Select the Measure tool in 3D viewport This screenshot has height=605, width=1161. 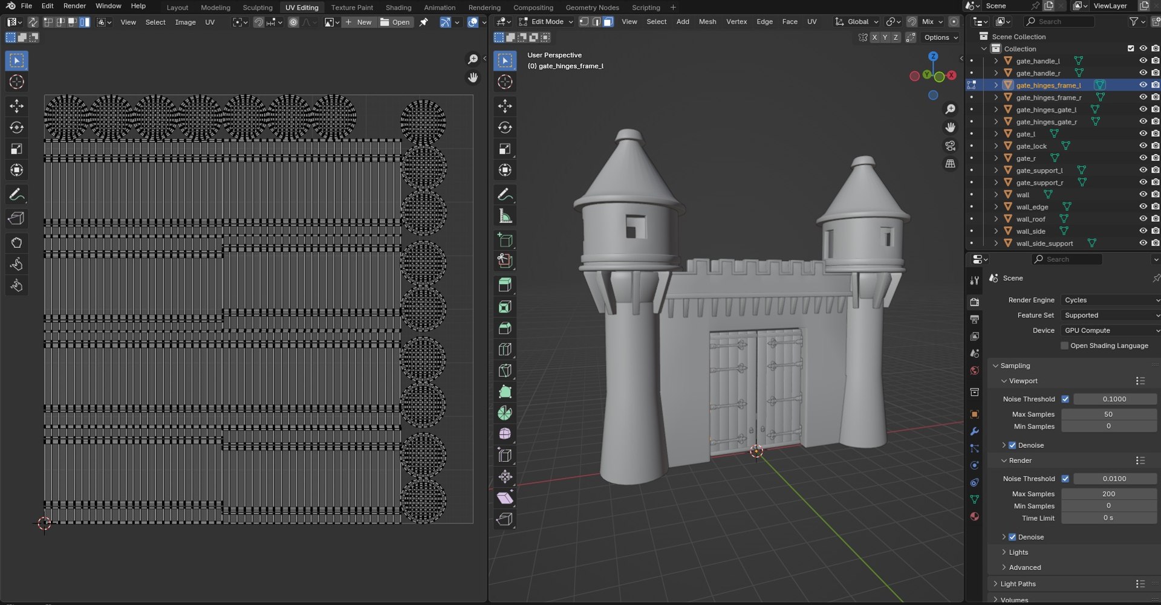505,216
